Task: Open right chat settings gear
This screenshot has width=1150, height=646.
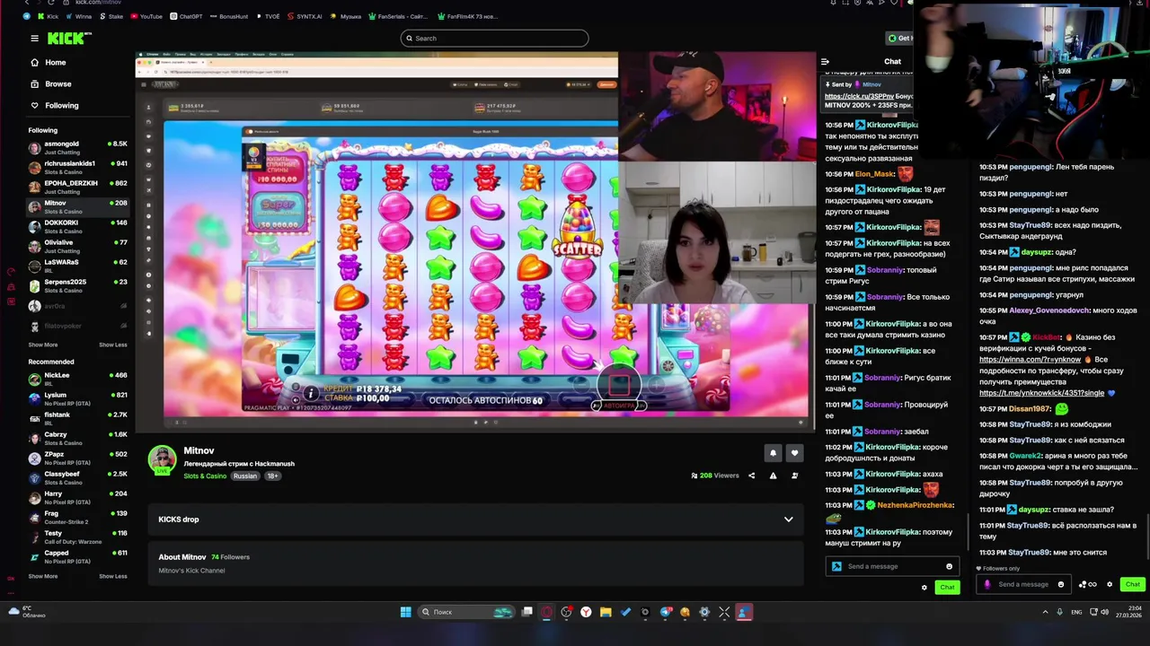Action: (1110, 584)
